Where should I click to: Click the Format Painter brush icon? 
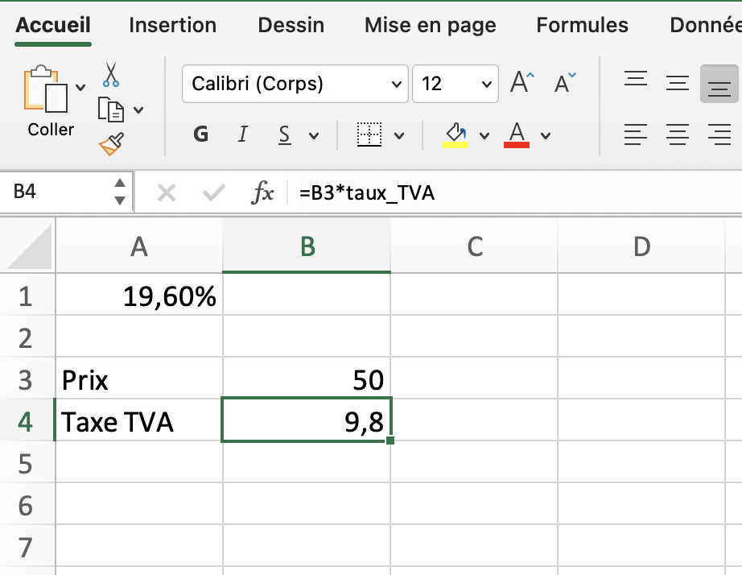(x=111, y=143)
